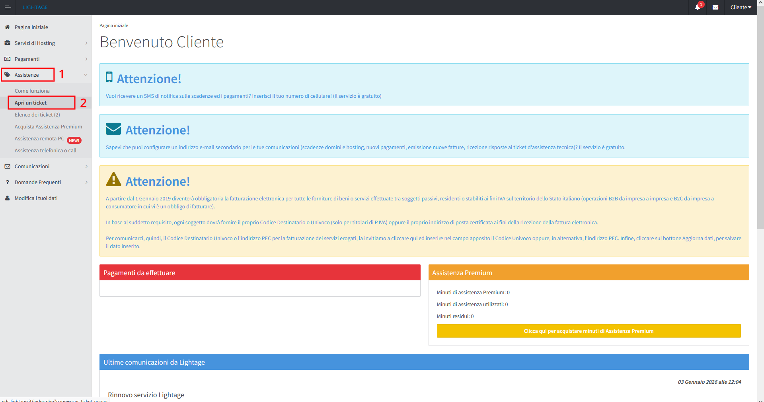Expand the Servizi di Hosting chevron
Screen dimensions: 764x402
click(86, 43)
